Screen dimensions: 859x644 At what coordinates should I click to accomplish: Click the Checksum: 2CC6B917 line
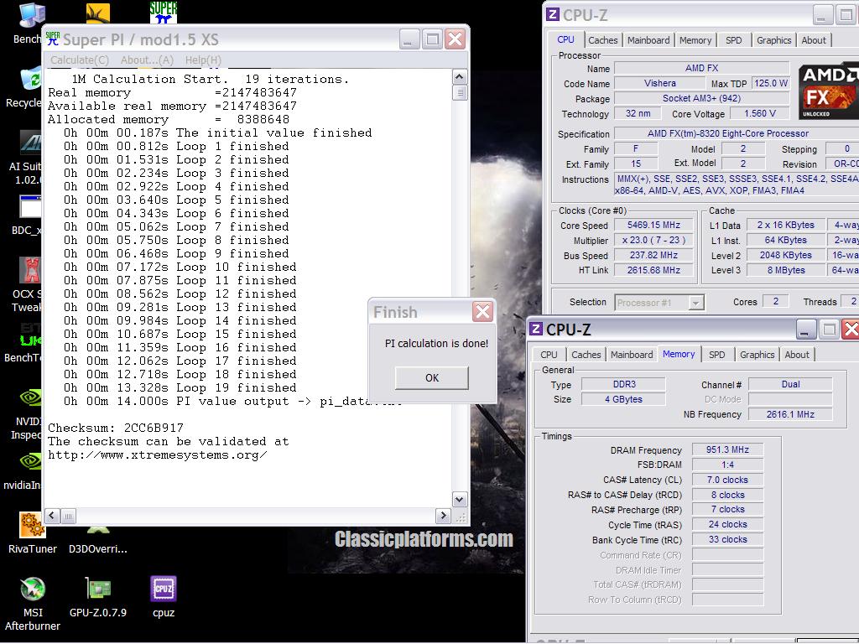(116, 428)
